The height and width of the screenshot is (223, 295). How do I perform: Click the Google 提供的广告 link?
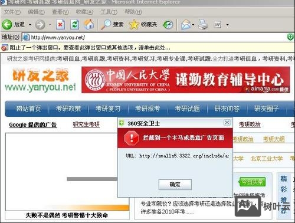coord(33,125)
